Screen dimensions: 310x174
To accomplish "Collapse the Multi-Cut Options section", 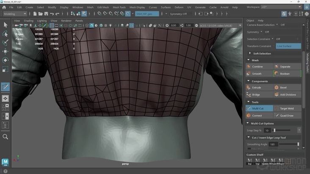I will click(x=248, y=123).
